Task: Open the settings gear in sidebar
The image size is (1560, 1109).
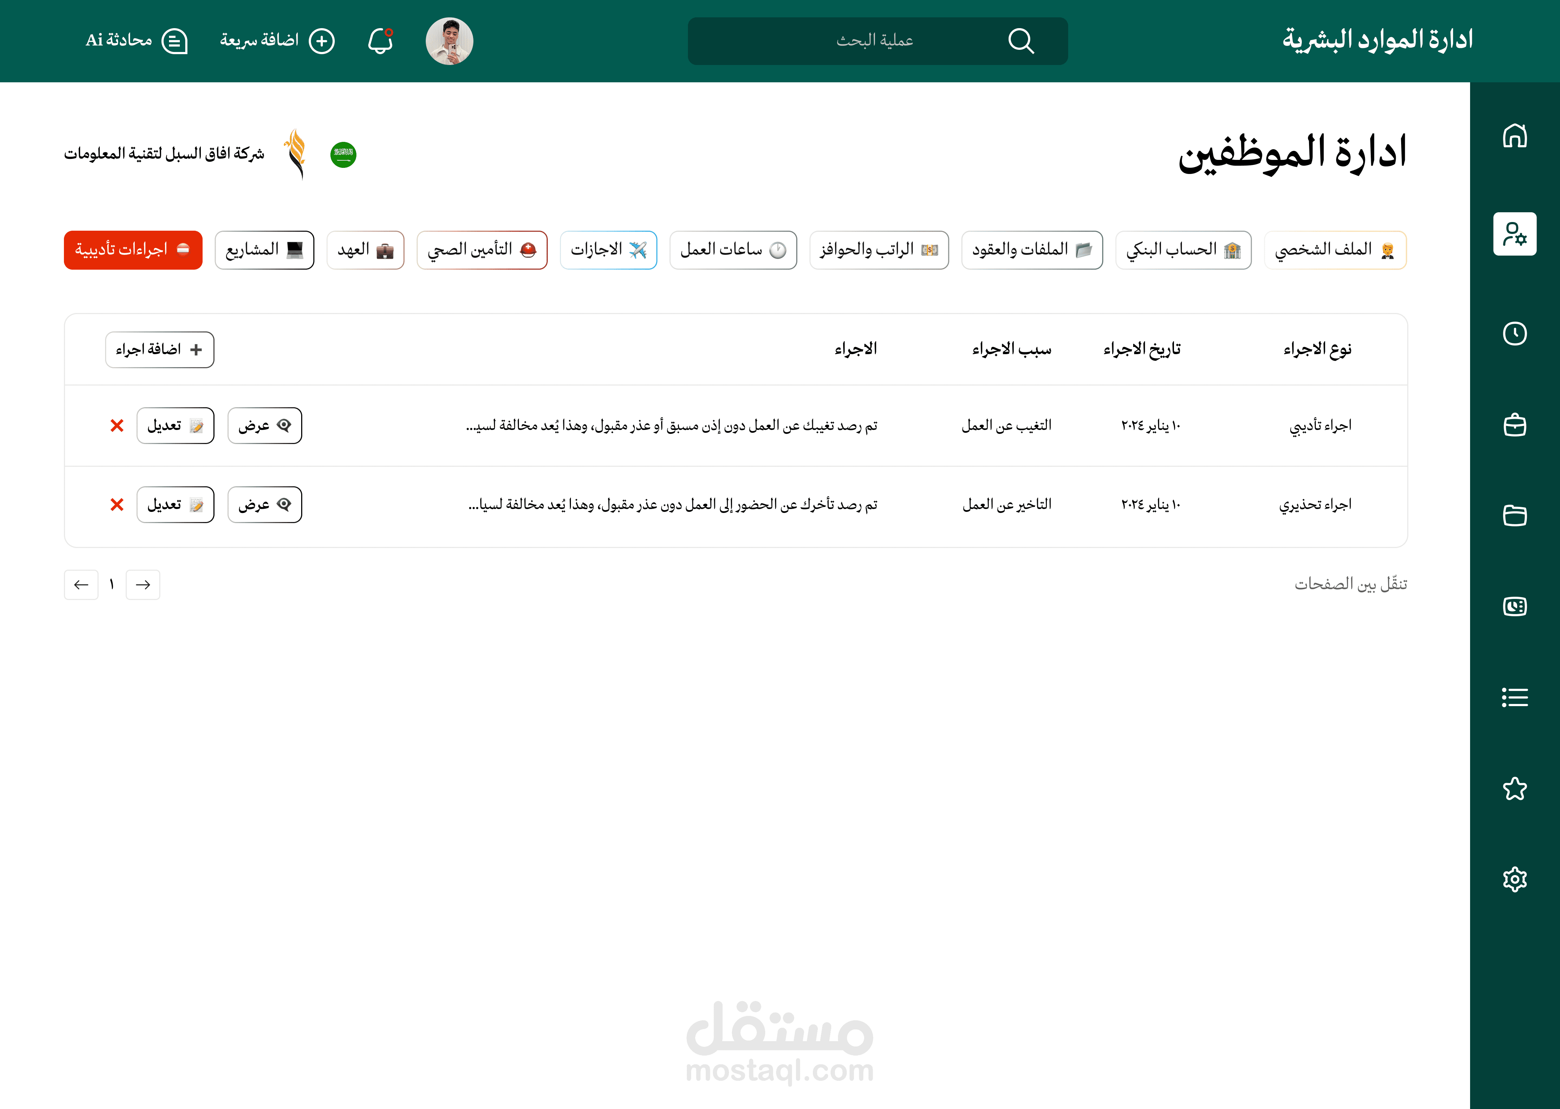Action: (x=1514, y=879)
